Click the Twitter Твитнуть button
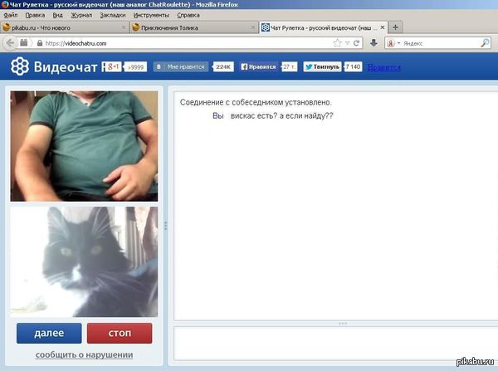Viewport: 498px width, 371px height. tap(322, 66)
